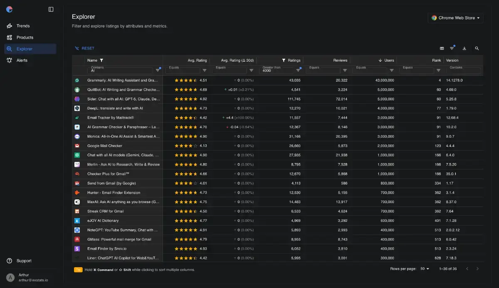Open Avg. Rating 30d filter operator menu
The image size is (499, 288).
(251, 70)
